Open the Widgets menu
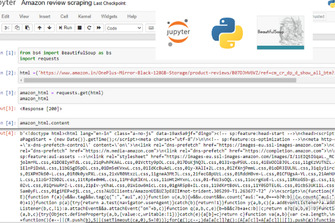This screenshot has height=223, width=335. [109, 16]
